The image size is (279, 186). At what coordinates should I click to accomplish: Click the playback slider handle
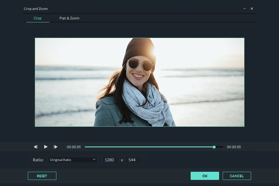[x=214, y=147]
